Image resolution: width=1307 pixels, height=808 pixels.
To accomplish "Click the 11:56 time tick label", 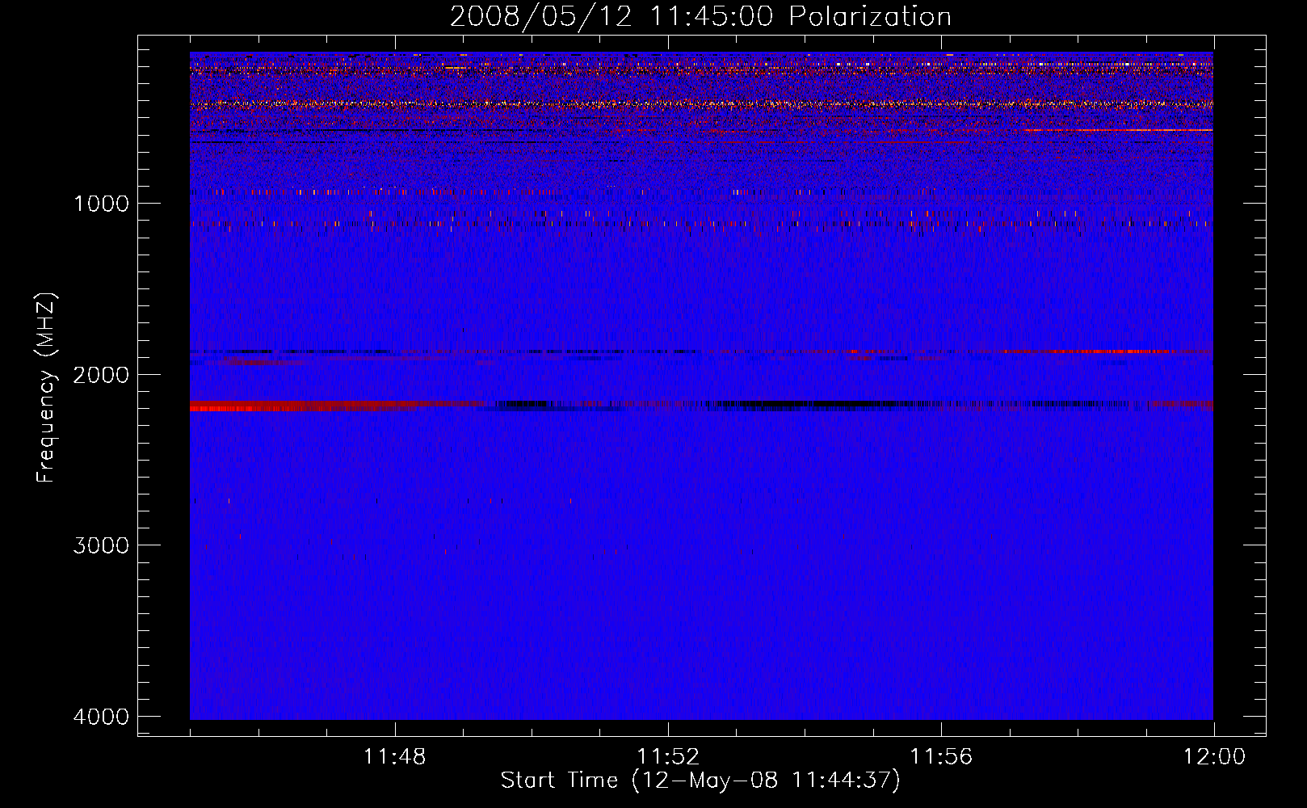I will (x=941, y=757).
